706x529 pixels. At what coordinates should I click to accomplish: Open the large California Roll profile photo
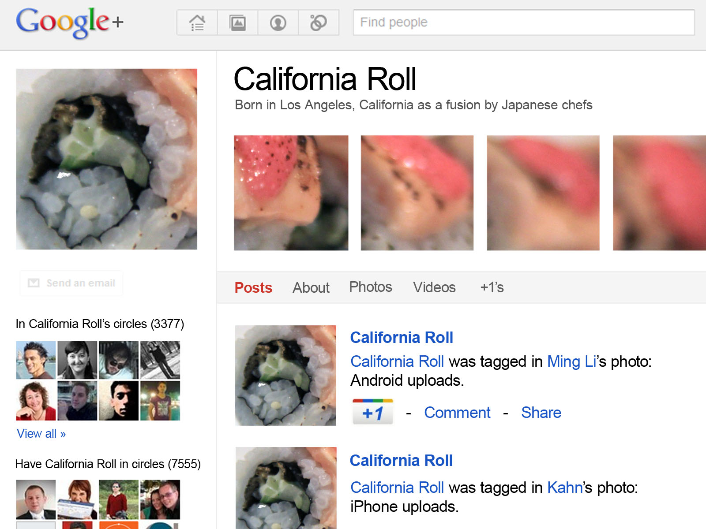(x=106, y=159)
